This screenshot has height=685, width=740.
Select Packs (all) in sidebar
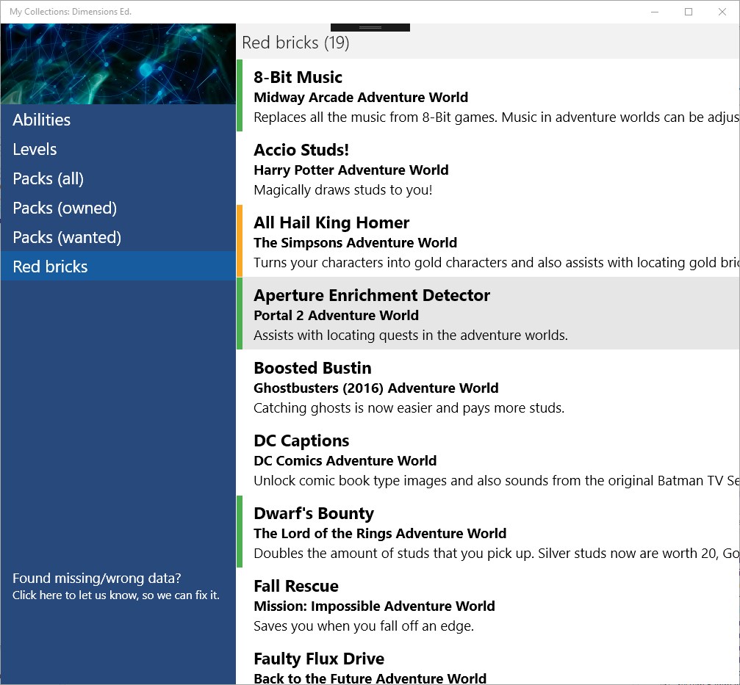point(118,178)
